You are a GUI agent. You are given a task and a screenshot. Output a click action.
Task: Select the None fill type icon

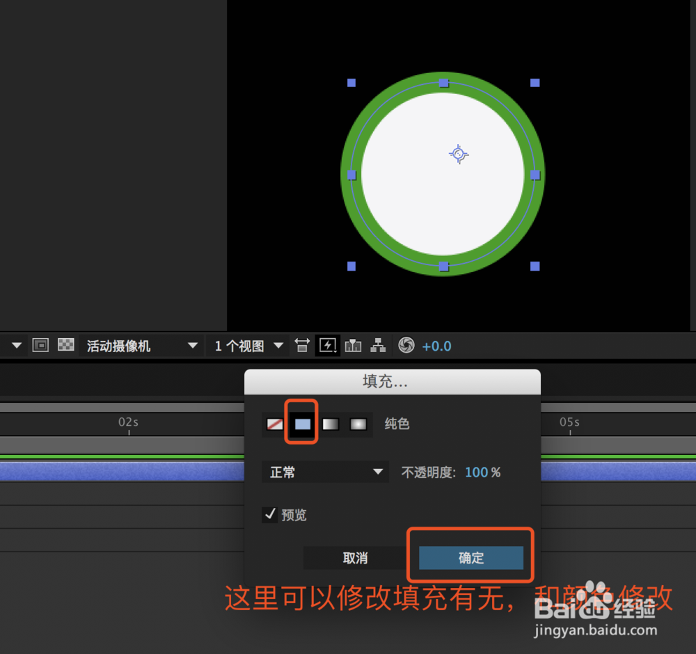click(x=274, y=424)
